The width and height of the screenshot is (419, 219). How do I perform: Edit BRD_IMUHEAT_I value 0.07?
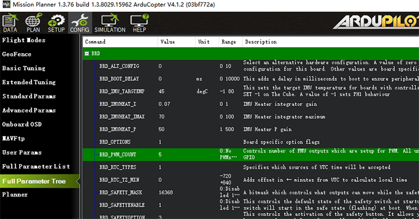click(164, 104)
